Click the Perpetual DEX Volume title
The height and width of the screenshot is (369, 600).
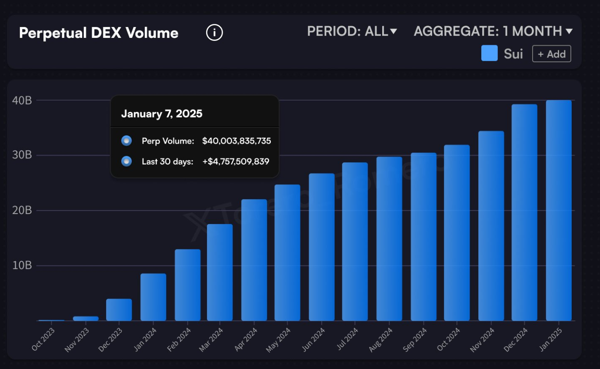coord(98,32)
